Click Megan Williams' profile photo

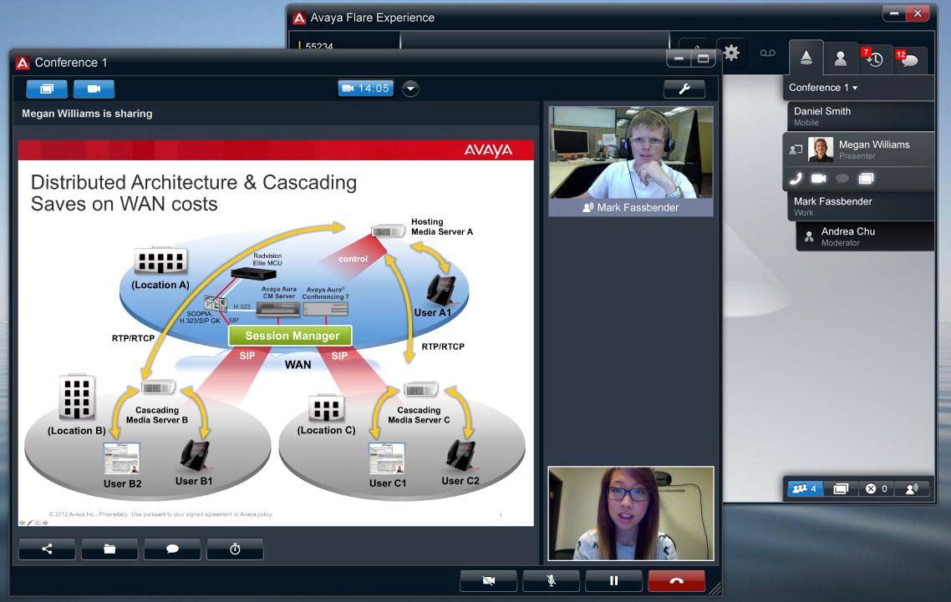tap(821, 149)
